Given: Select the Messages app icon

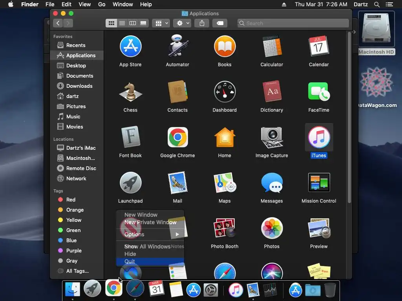Looking at the screenshot, I should [272, 183].
